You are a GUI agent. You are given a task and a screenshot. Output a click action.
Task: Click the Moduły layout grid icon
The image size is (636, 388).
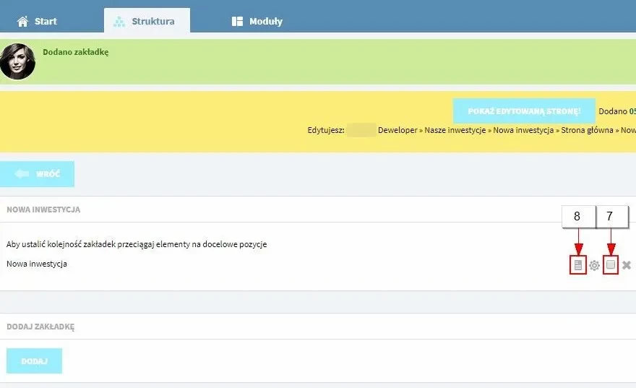[x=237, y=21]
